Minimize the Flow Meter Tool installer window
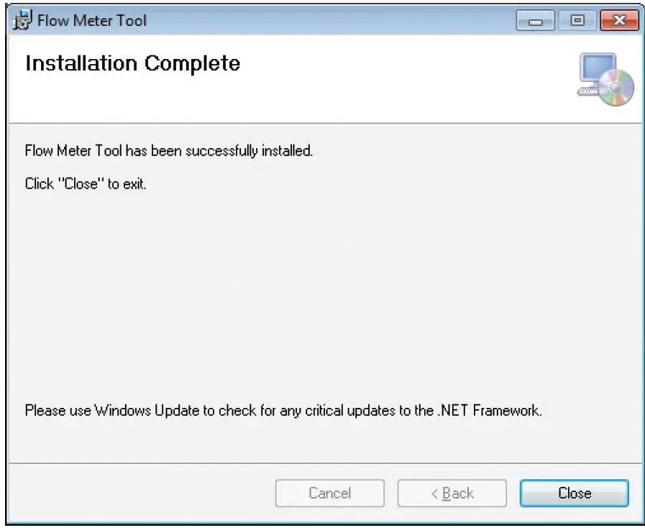This screenshot has height=528, width=645. click(x=535, y=20)
